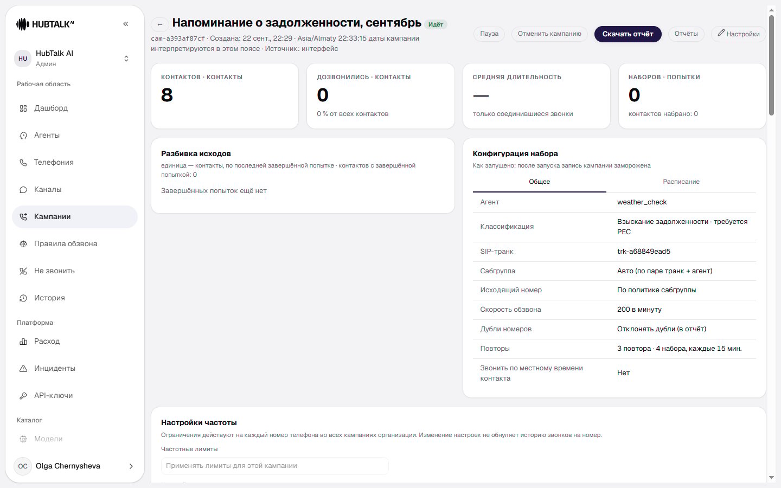Click the Дашборд grid icon
Image resolution: width=781 pixels, height=488 pixels.
pos(23,108)
